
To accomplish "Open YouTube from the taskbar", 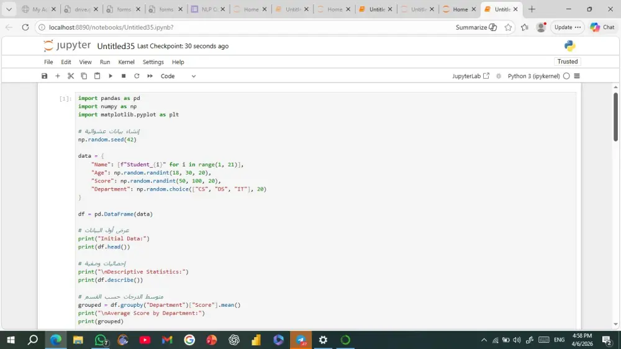I will click(x=145, y=340).
